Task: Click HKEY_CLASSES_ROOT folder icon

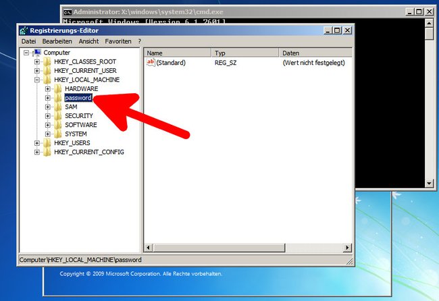Action: coord(47,61)
